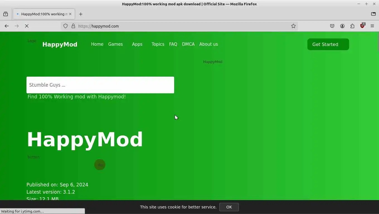Image resolution: width=379 pixels, height=214 pixels.
Task: Open the Extensions puzzle icon
Action: [352, 26]
